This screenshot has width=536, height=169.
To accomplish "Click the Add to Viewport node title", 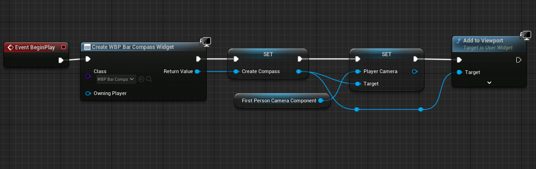I will coord(483,40).
